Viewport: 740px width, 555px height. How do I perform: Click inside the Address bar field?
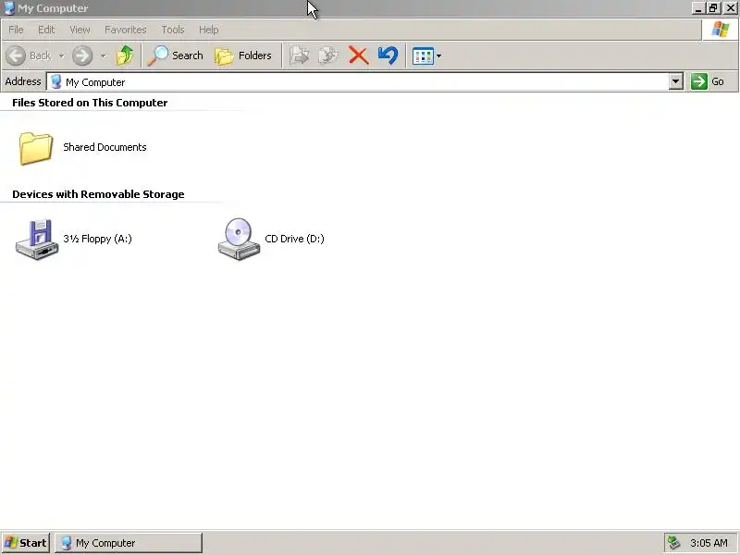coord(359,82)
